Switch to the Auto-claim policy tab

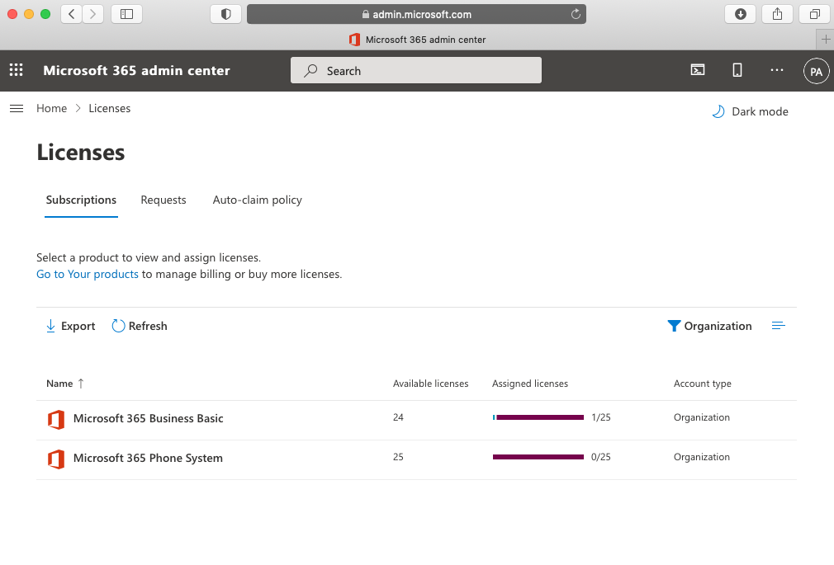click(258, 200)
